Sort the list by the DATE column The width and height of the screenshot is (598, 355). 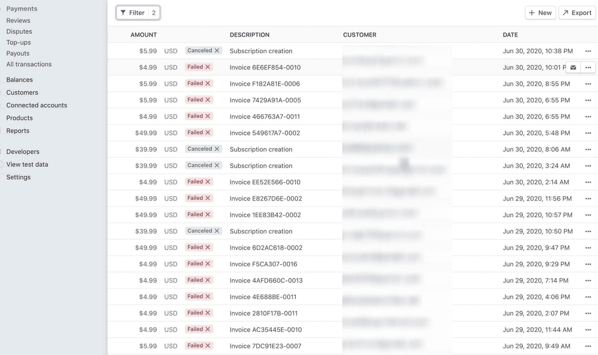point(510,34)
